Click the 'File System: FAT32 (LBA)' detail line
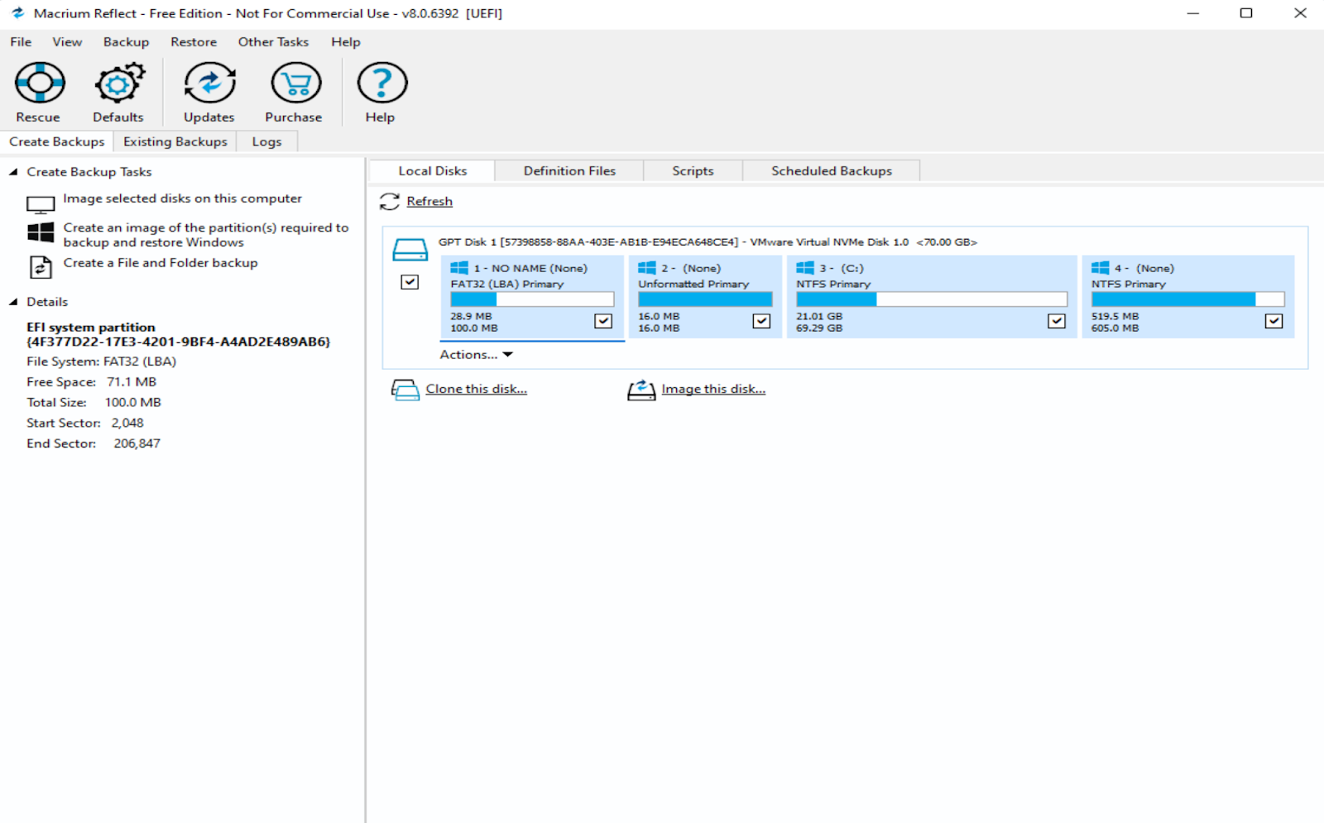This screenshot has width=1324, height=823. point(101,361)
